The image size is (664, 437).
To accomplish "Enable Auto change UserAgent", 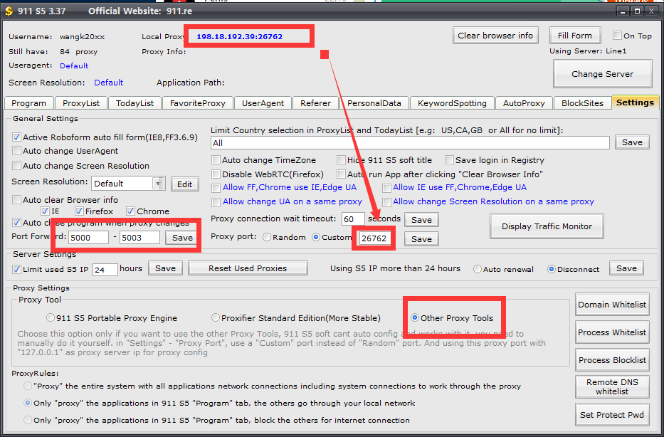I will click(16, 151).
